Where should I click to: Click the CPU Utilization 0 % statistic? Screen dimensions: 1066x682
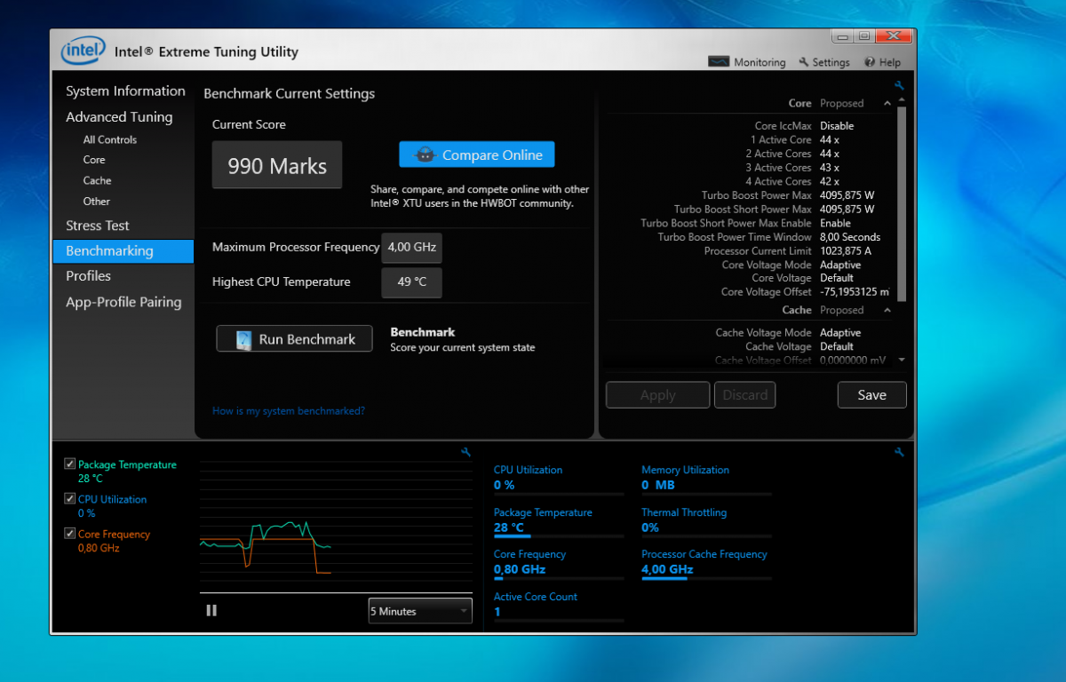pos(559,478)
